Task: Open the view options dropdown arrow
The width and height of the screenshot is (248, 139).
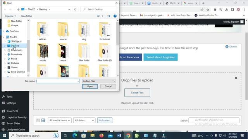Action: (102, 16)
